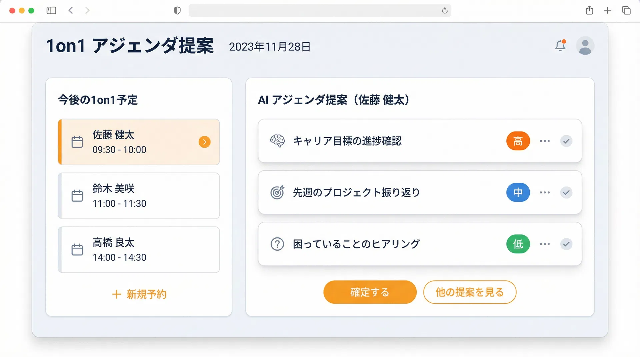640x357 pixels.
Task: Check off 先週のプロジェクト振り返り item
Action: coord(566,192)
